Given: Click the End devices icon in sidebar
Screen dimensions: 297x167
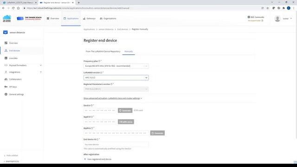Looking at the screenshot, I should pyautogui.click(x=6, y=51).
